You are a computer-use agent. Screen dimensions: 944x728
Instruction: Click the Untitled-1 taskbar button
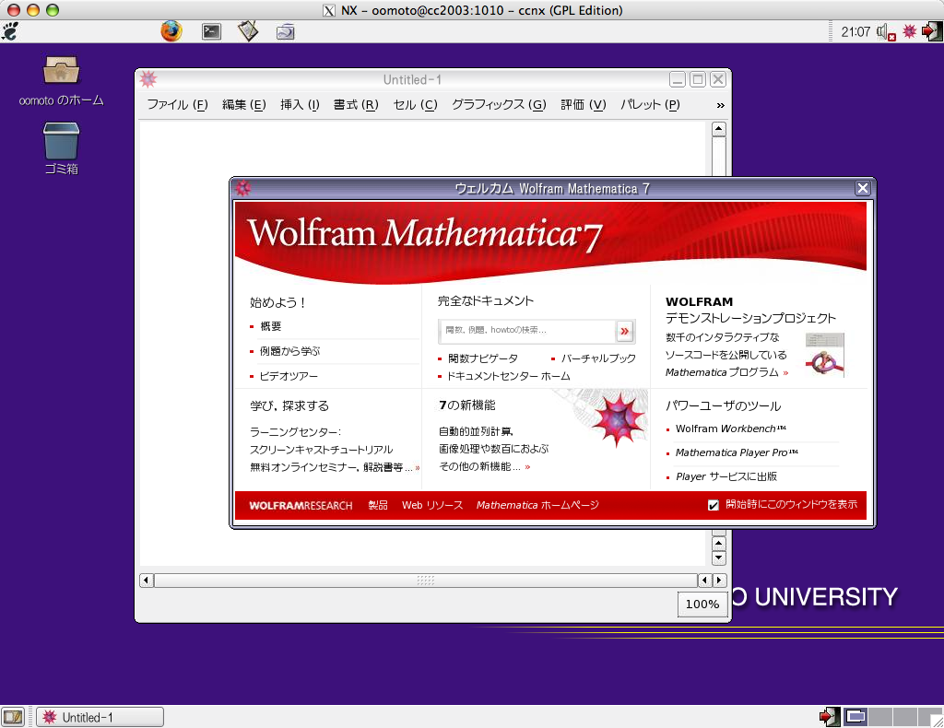[x=100, y=717]
